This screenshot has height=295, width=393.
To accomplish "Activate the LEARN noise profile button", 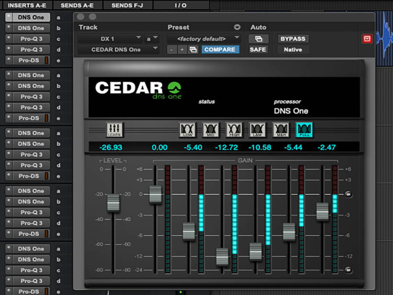I will pyautogui.click(x=115, y=130).
